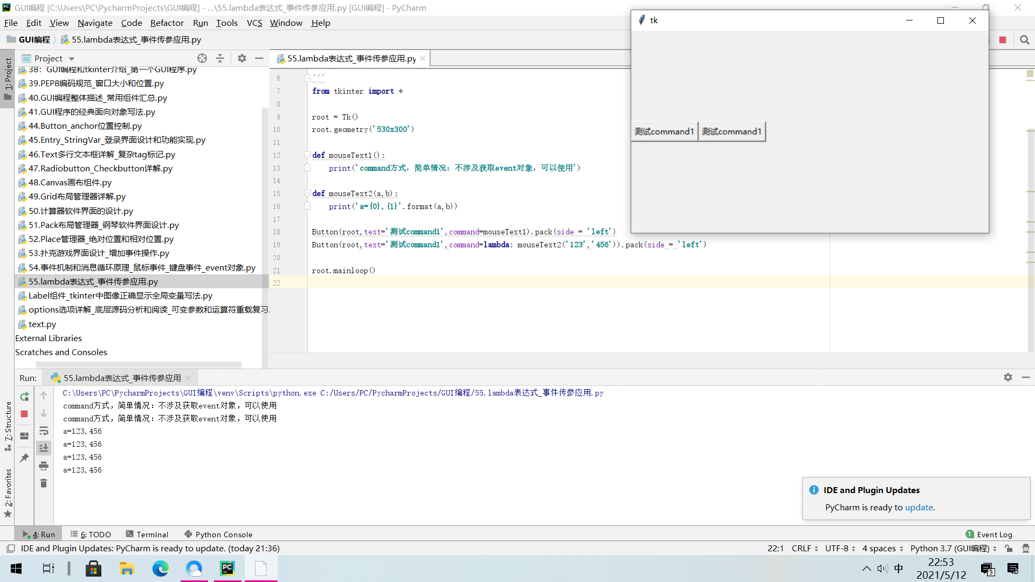This screenshot has height=582, width=1035.
Task: Hide the Run tool window
Action: [1026, 377]
